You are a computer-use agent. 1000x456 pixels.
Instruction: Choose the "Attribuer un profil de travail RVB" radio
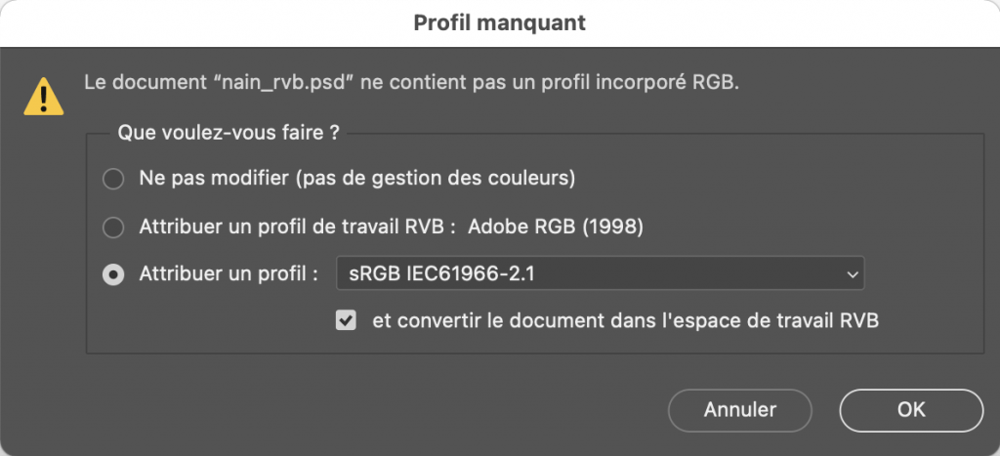(114, 228)
